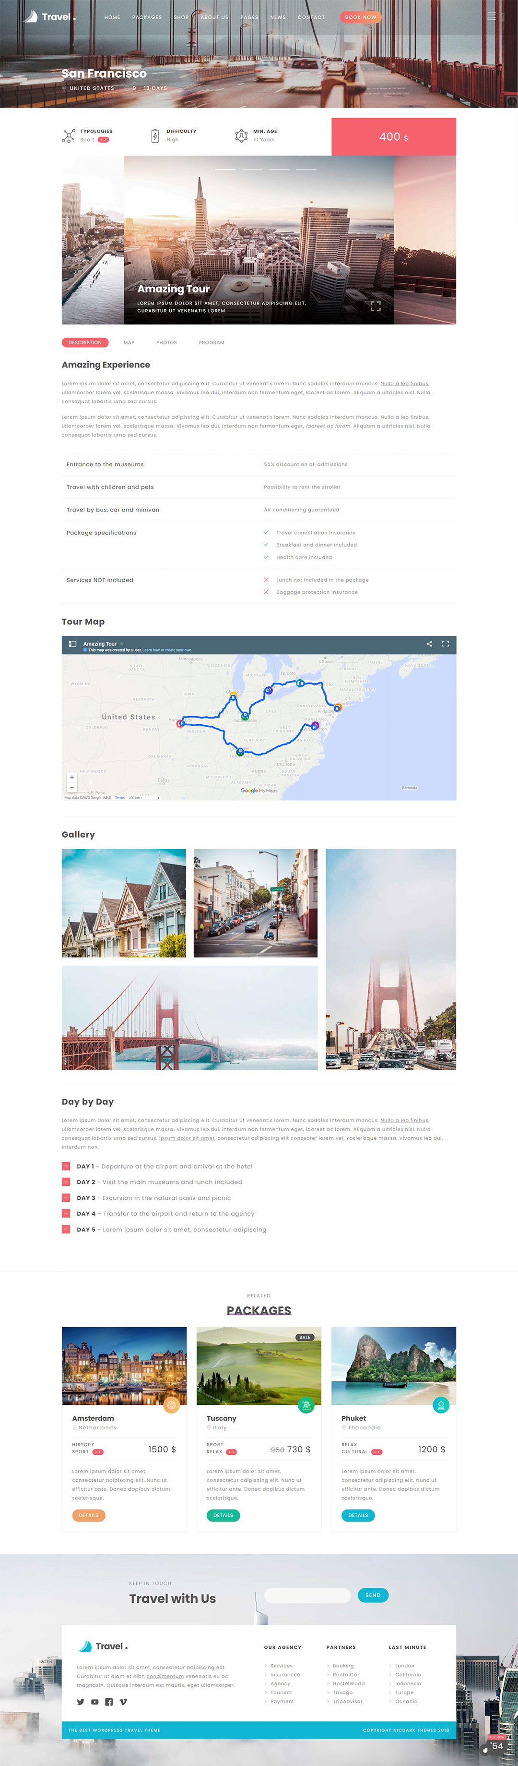Screen dimensions: 518x1766
Task: Click the Amsterdam package title
Action: pyautogui.click(x=93, y=1418)
